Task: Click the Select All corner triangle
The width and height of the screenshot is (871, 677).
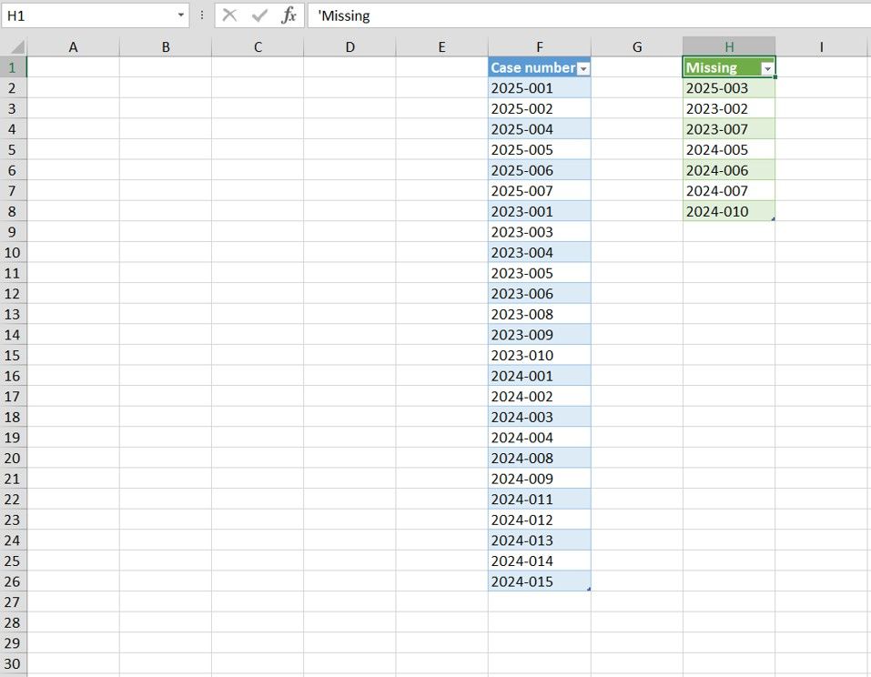Action: pos(16,47)
